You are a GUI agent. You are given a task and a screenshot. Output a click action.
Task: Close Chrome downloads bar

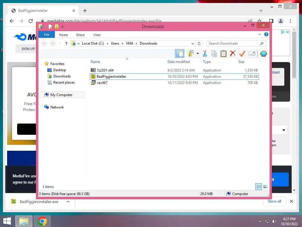[291, 201]
